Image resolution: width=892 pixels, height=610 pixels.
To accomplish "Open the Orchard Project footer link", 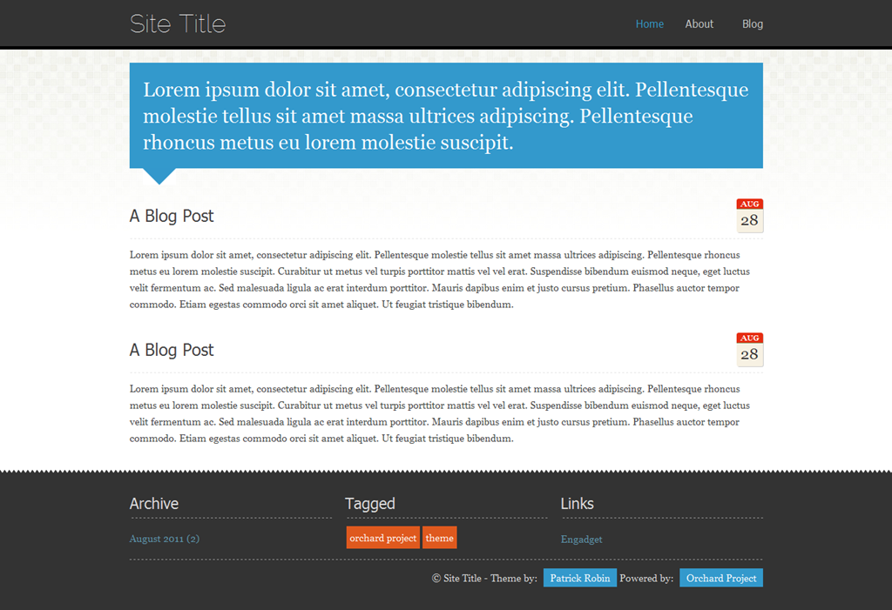I will (x=720, y=578).
